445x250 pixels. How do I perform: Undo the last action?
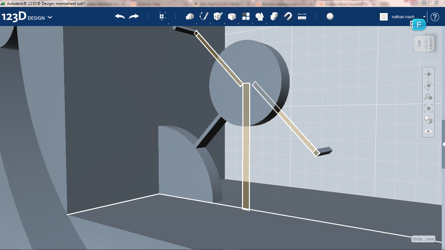point(120,17)
